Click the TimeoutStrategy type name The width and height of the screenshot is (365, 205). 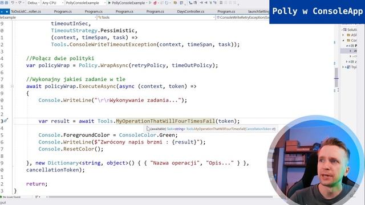74,30
